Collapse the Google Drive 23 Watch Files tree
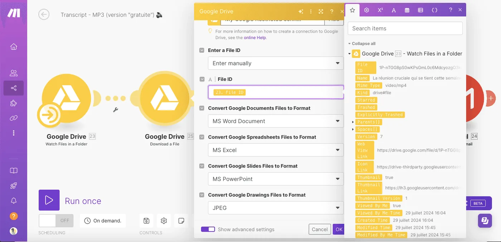 349,54
